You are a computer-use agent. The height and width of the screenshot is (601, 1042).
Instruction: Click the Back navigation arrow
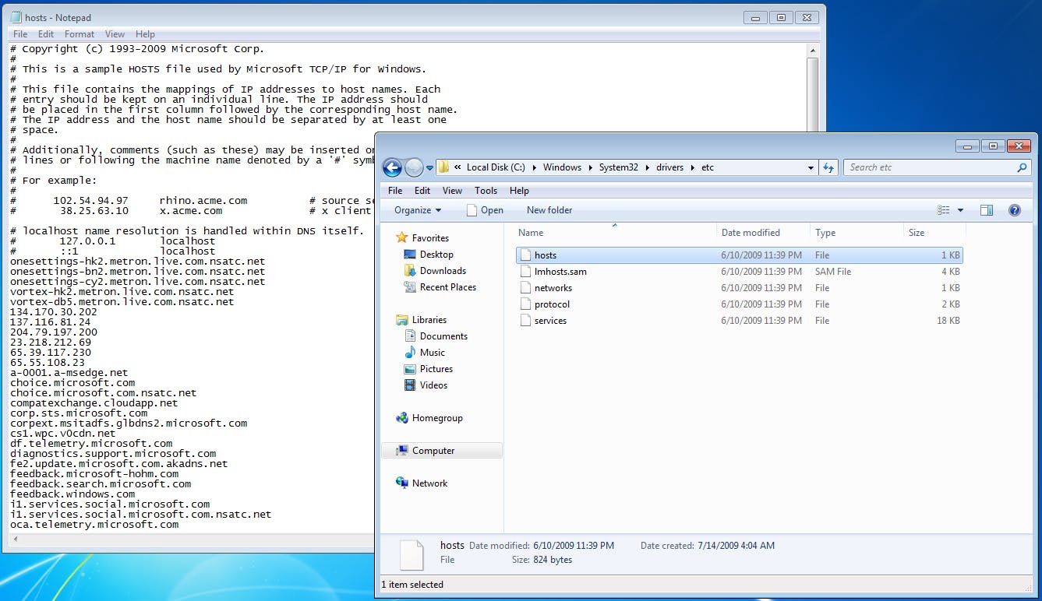[x=391, y=167]
